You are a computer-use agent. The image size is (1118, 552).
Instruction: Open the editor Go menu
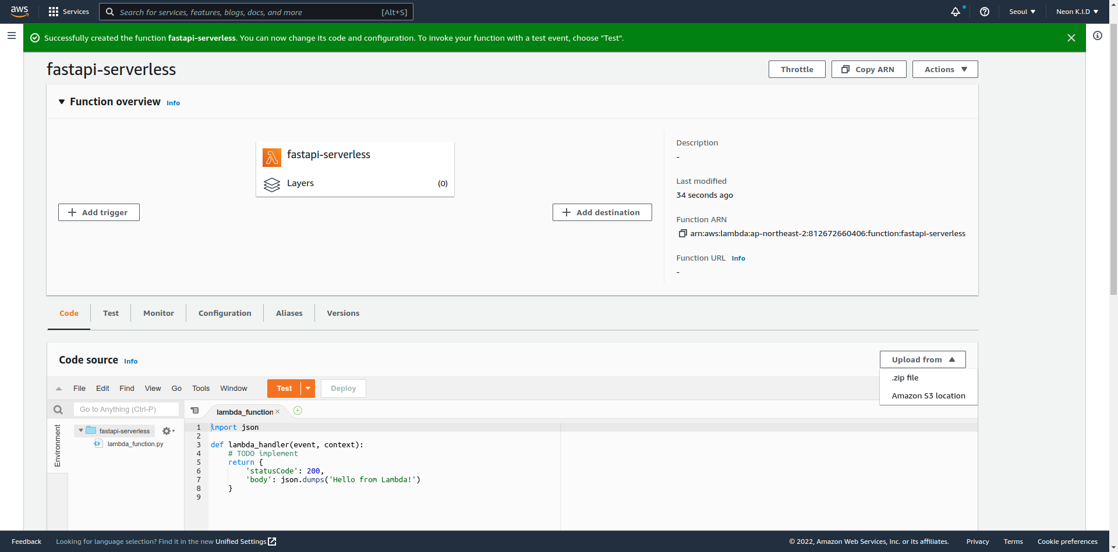click(x=176, y=389)
